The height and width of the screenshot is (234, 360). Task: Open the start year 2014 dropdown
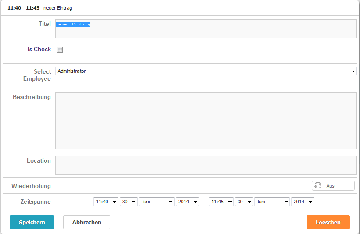(187, 202)
